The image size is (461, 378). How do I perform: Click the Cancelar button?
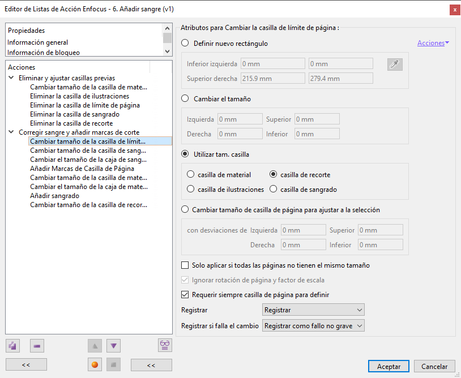pos(434,366)
